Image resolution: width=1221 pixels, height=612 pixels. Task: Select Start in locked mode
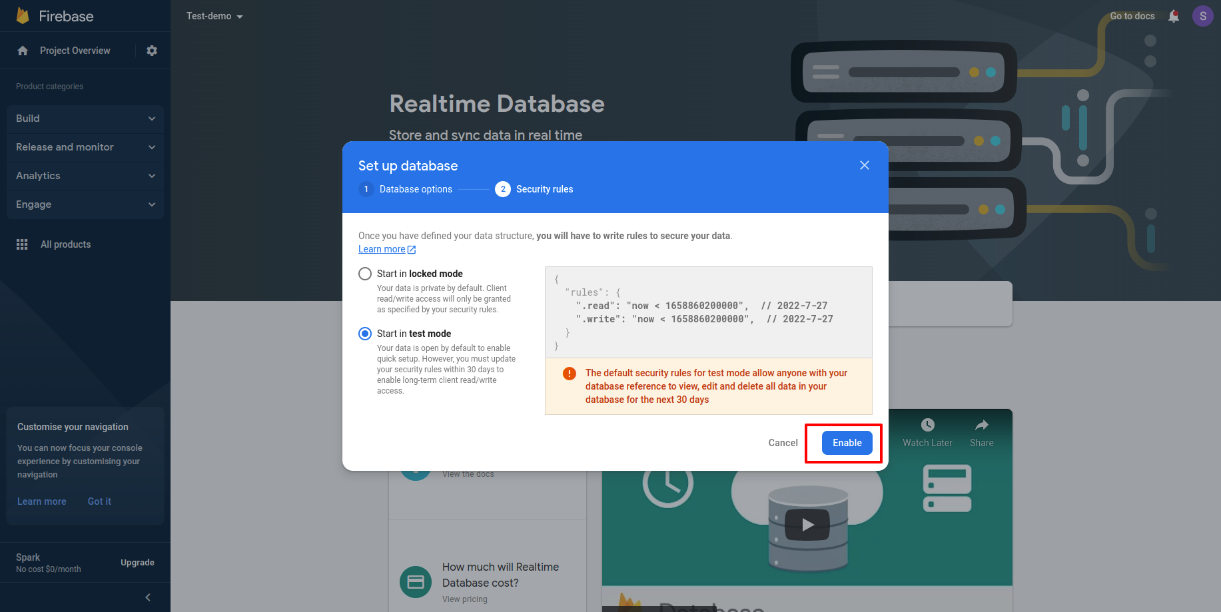coord(365,274)
